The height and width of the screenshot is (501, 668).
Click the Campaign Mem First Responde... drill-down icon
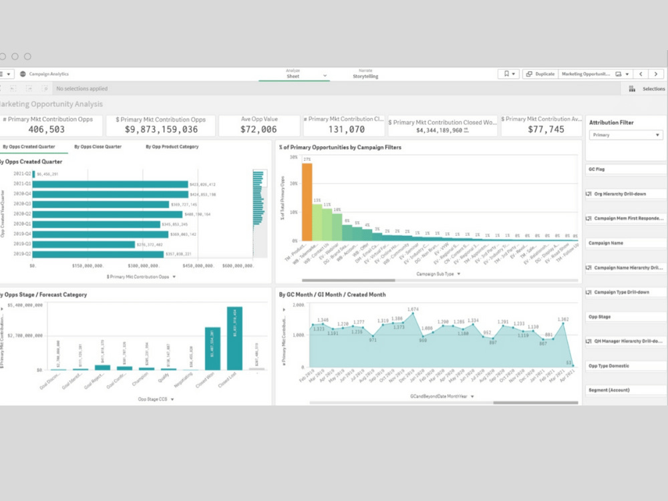(589, 218)
